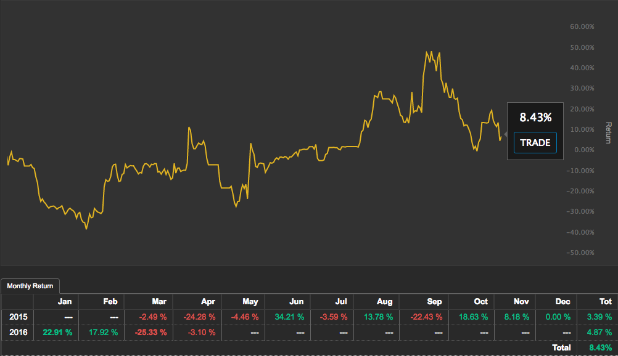Click the 2015 total 3.39 %
The image size is (618, 356).
coord(599,317)
